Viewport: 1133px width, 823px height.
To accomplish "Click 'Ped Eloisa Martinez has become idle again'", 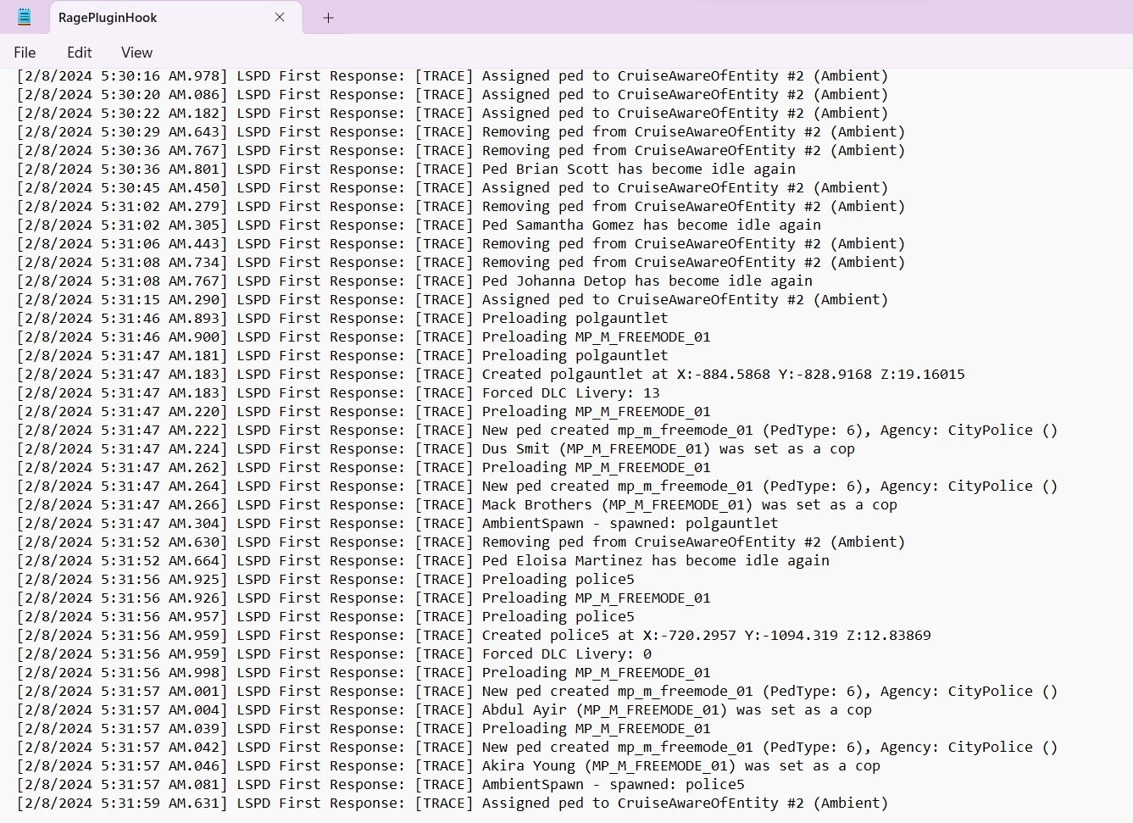I will pyautogui.click(x=656, y=560).
